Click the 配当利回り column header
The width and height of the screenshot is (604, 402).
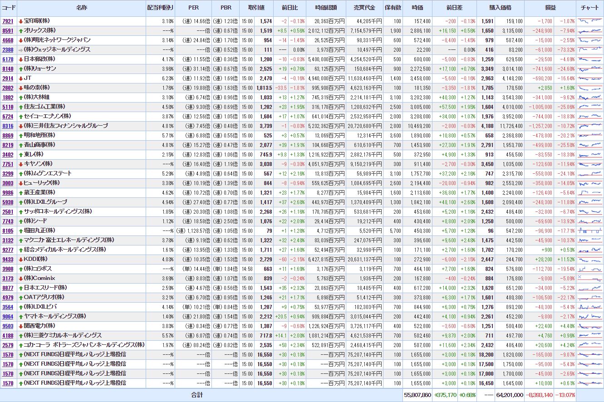point(160,8)
